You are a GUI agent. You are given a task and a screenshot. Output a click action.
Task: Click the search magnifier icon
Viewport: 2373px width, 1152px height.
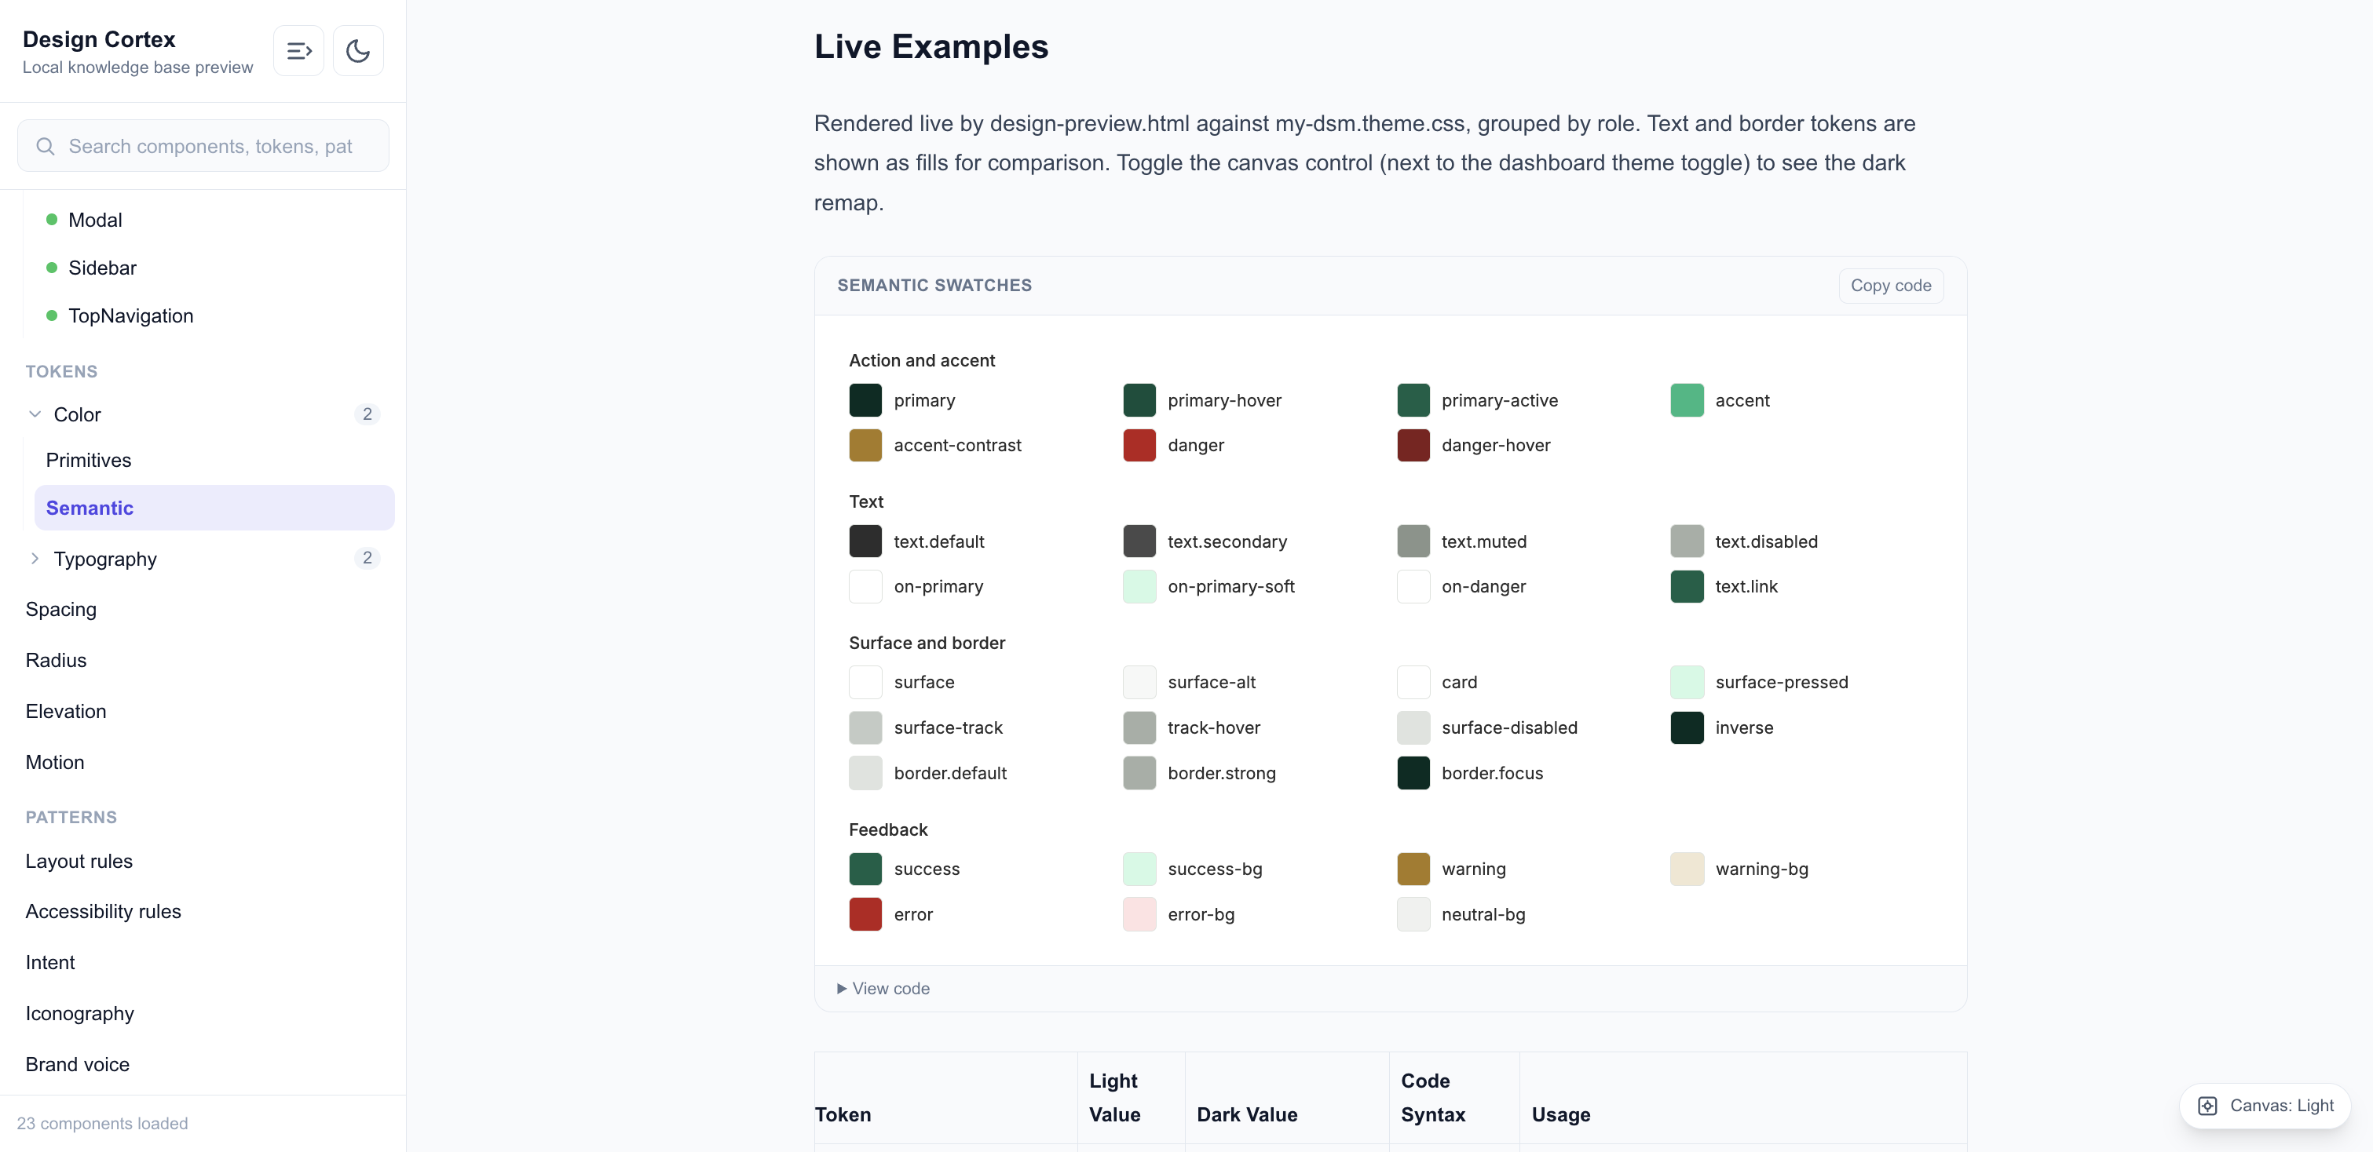coord(45,147)
